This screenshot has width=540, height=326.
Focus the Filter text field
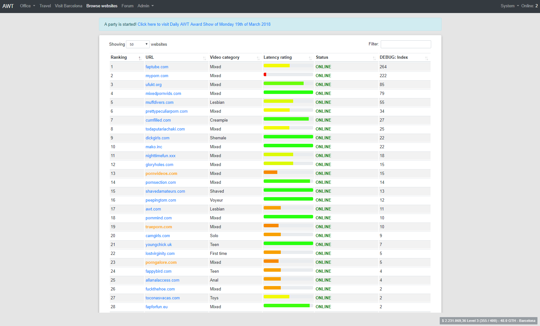click(405, 44)
